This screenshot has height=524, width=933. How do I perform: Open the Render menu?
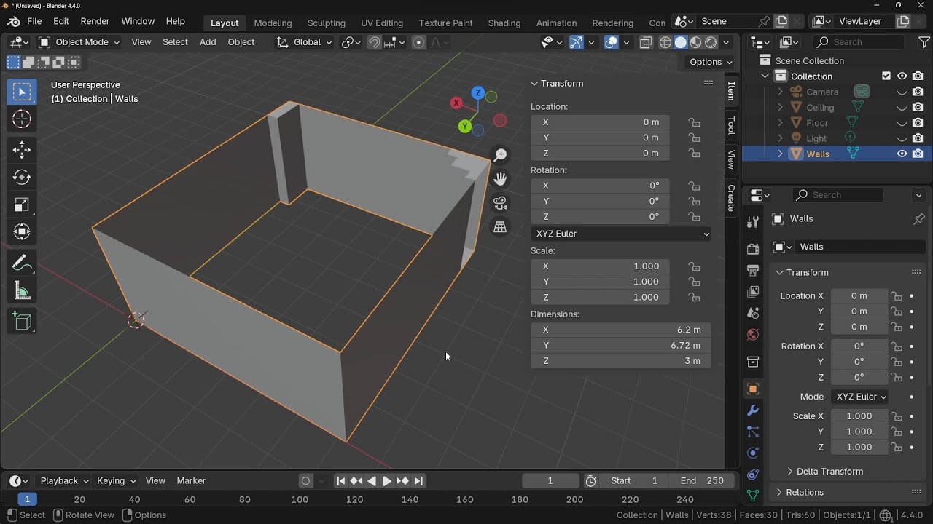tap(95, 21)
